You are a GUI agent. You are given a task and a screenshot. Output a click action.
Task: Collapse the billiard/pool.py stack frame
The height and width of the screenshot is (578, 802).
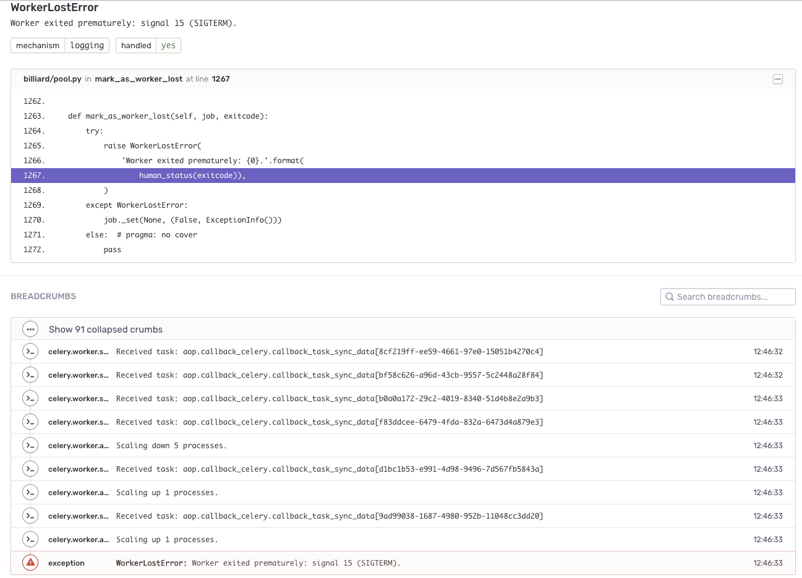click(778, 79)
